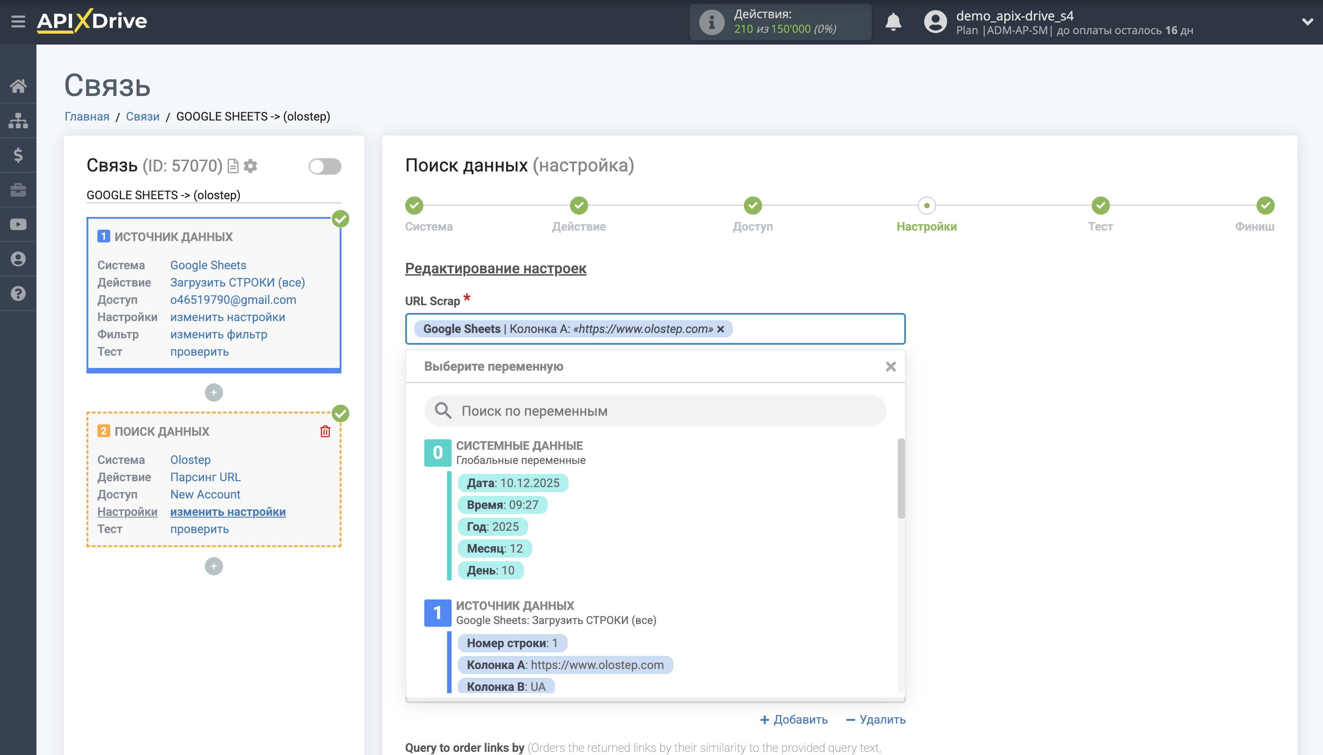Open изменить настройки in ПОИСК ДАННЫХ block
Viewport: 1323px width, 755px height.
pos(227,511)
